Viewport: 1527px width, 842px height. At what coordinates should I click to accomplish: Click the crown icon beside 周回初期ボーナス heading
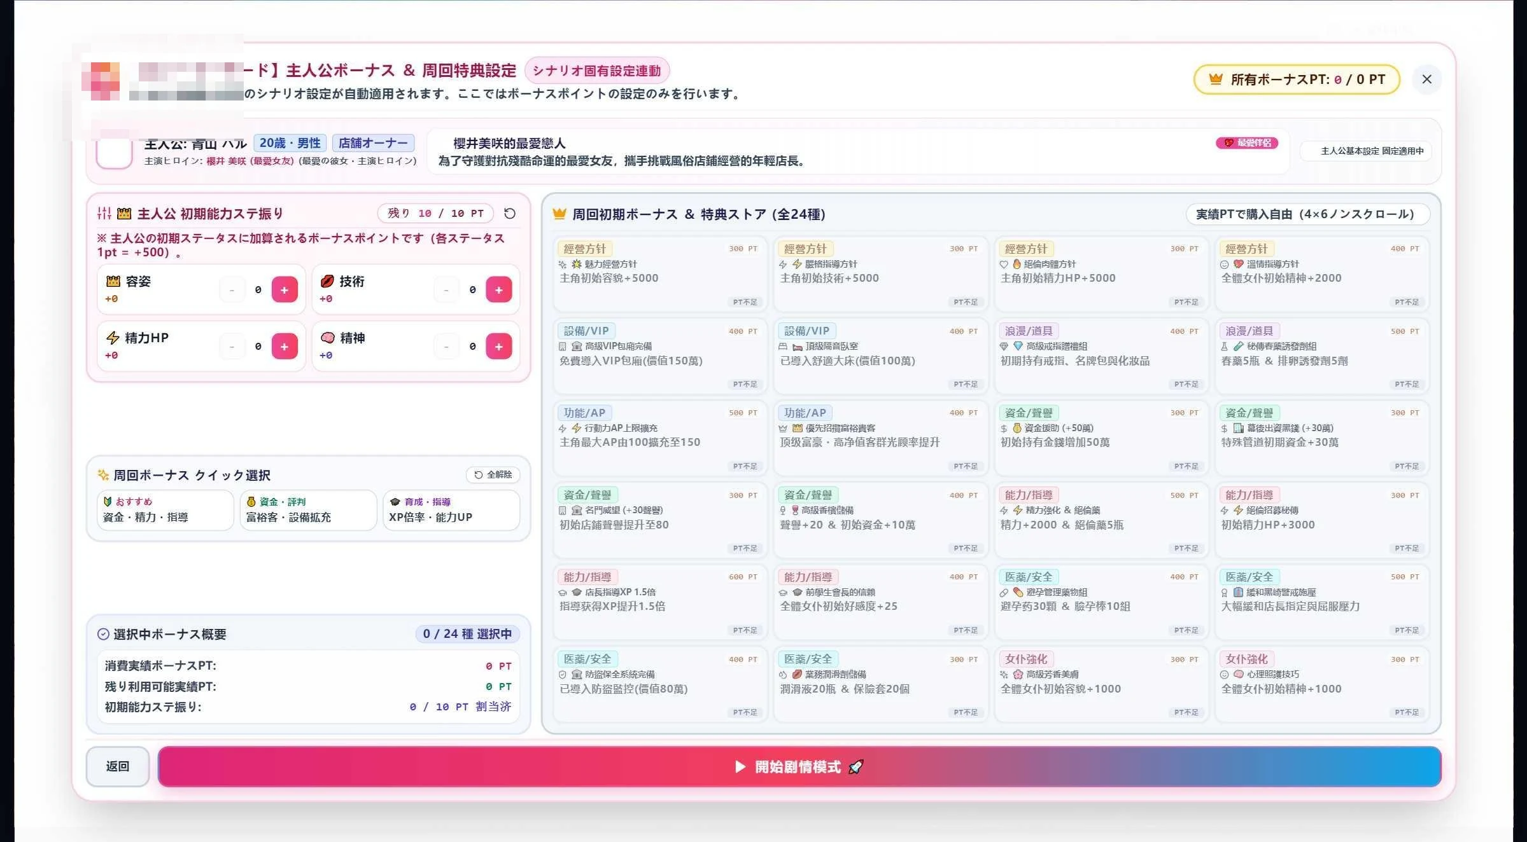tap(559, 214)
